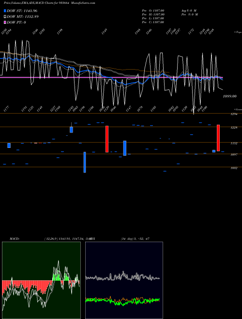Click the chart title mentioning MunafaSutra.com
The image size is (242, 319).
pyautogui.click(x=49, y=3)
